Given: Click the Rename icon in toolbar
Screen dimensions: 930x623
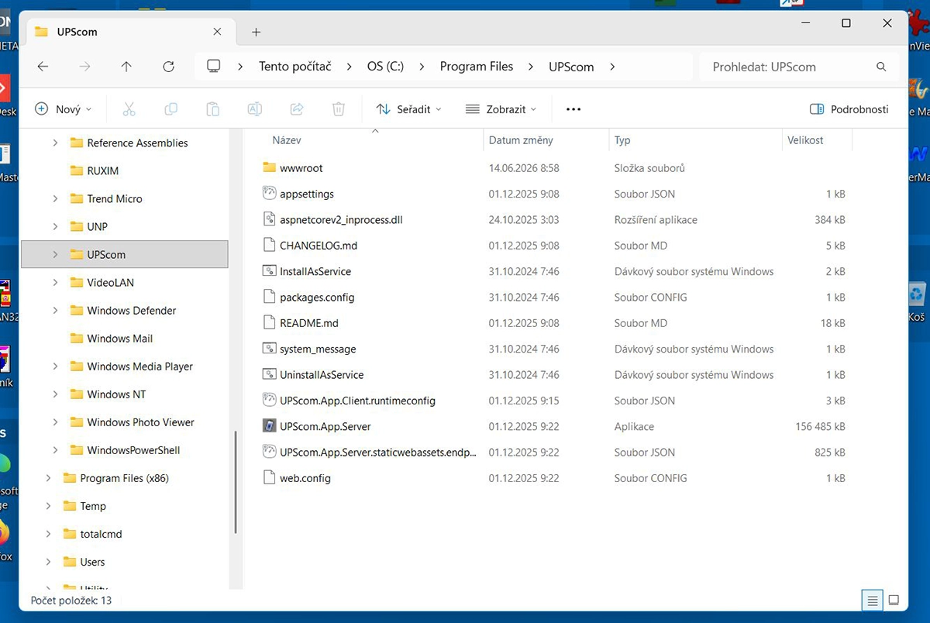Looking at the screenshot, I should click(x=254, y=109).
